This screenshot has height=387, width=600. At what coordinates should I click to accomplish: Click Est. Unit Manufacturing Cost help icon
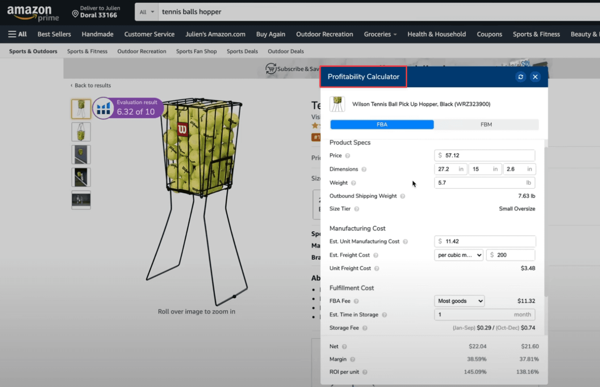tap(405, 242)
